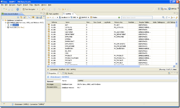
Task: Open dropdown next to breadcrumb back arrow
Action: point(50,17)
